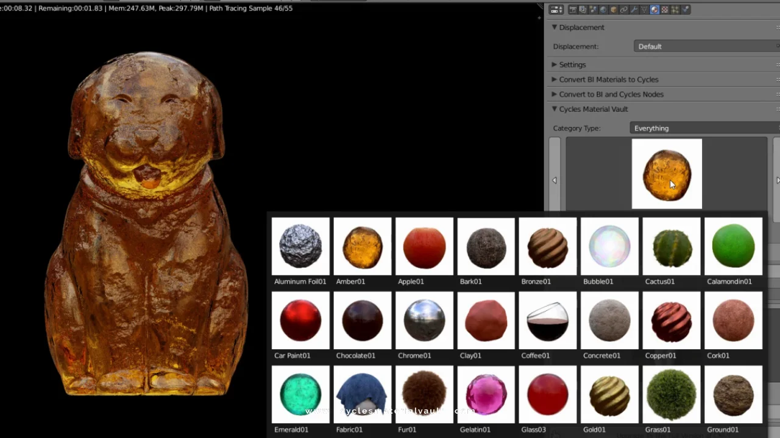Click the right arrow in material preview browser
Image resolution: width=780 pixels, height=438 pixels.
tap(778, 180)
